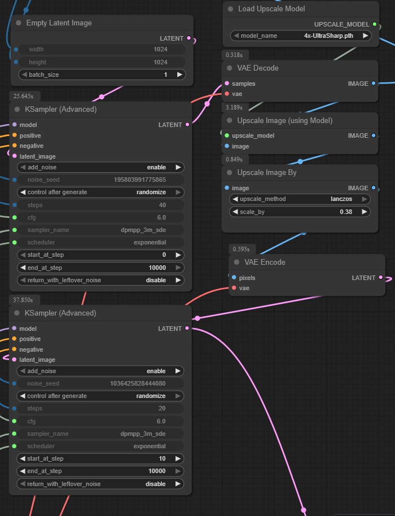Click the samples input socket on VAE Decode
Image resolution: width=395 pixels, height=516 pixels.
[227, 83]
